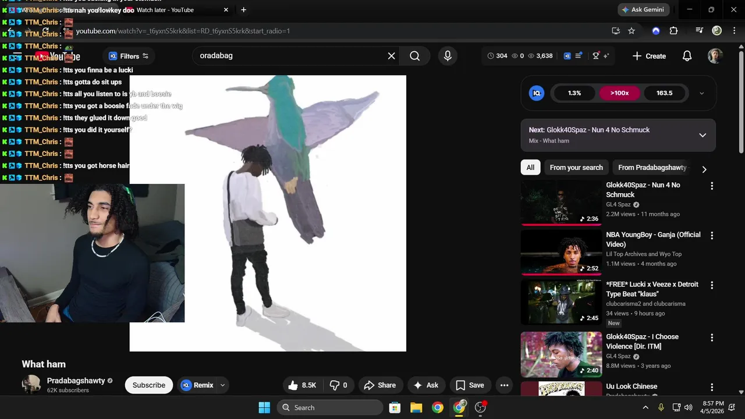Open 'NBA YoungBoy - Ganja (Official Video)' title
The image size is (745, 419).
pyautogui.click(x=653, y=239)
